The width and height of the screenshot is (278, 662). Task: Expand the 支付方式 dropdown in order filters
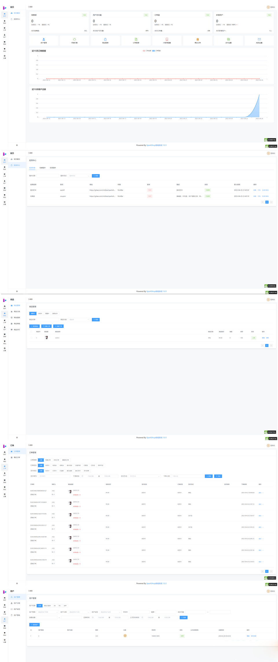pos(144,476)
